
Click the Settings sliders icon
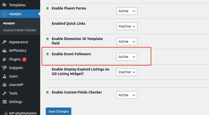[x=5, y=102]
